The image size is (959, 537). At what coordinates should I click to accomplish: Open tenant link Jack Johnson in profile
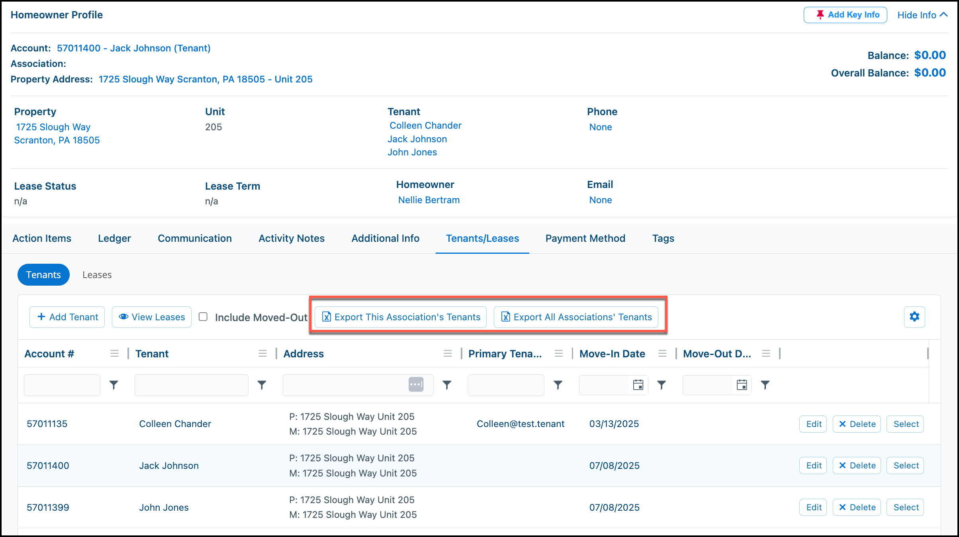[x=417, y=139]
